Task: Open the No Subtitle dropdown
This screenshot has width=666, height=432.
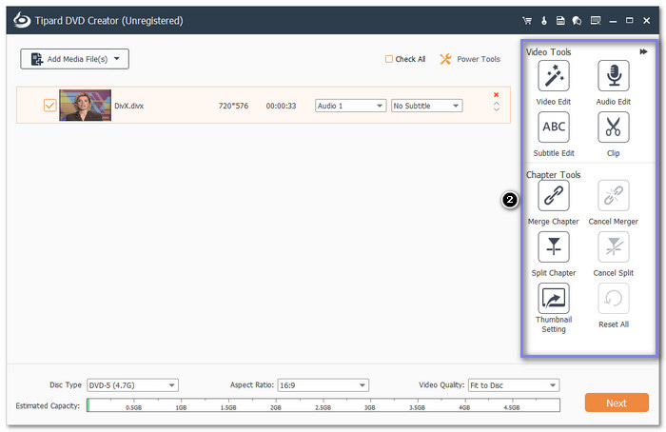Action: tap(426, 106)
